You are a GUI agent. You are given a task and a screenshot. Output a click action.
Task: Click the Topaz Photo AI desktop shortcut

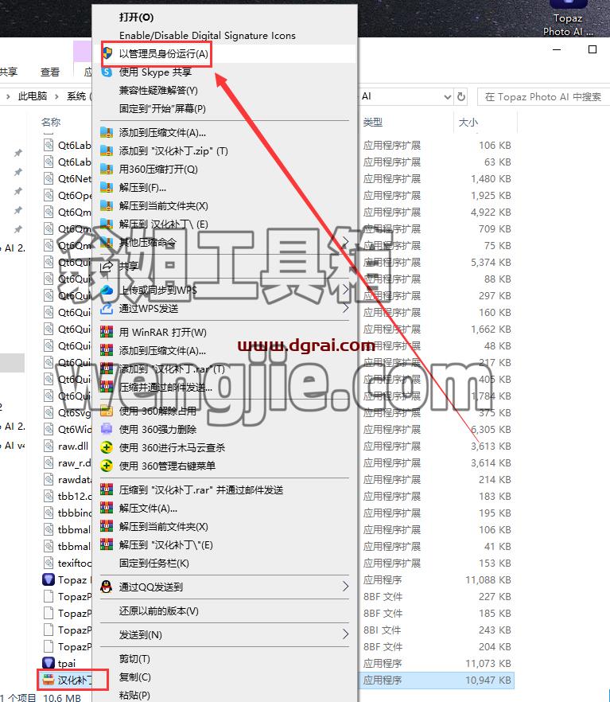(x=568, y=18)
